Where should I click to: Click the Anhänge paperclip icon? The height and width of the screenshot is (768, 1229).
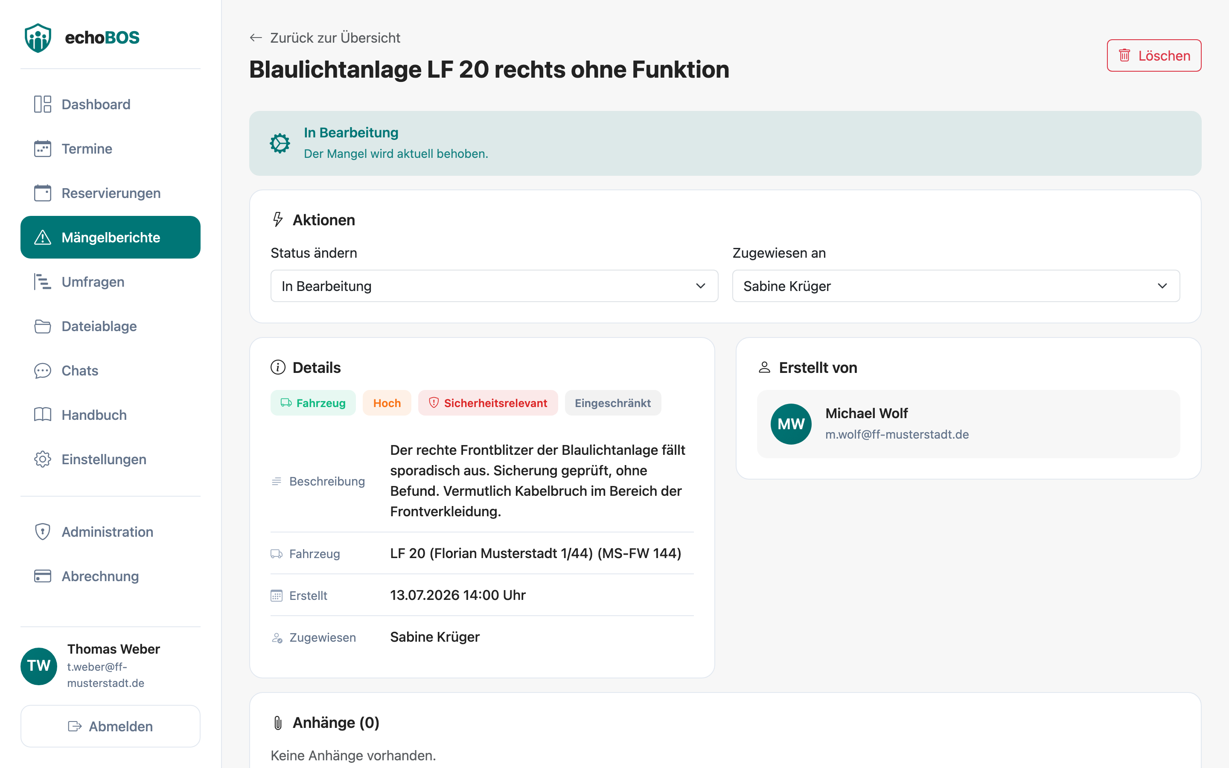click(278, 723)
